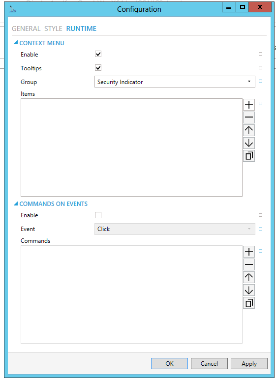Uncheck Context Menu Enable checkbox

point(98,54)
